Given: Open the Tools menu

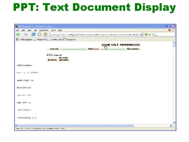Looking at the screenshot, I should 54,30.
